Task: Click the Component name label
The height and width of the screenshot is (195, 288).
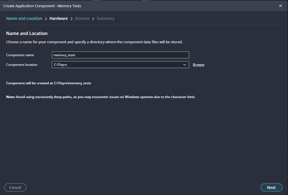Action: (x=20, y=55)
